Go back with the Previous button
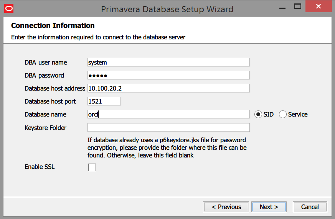 (x=226, y=207)
